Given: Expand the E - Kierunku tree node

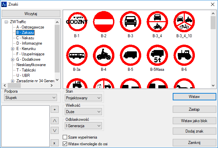Looking at the screenshot, I should [13, 49].
